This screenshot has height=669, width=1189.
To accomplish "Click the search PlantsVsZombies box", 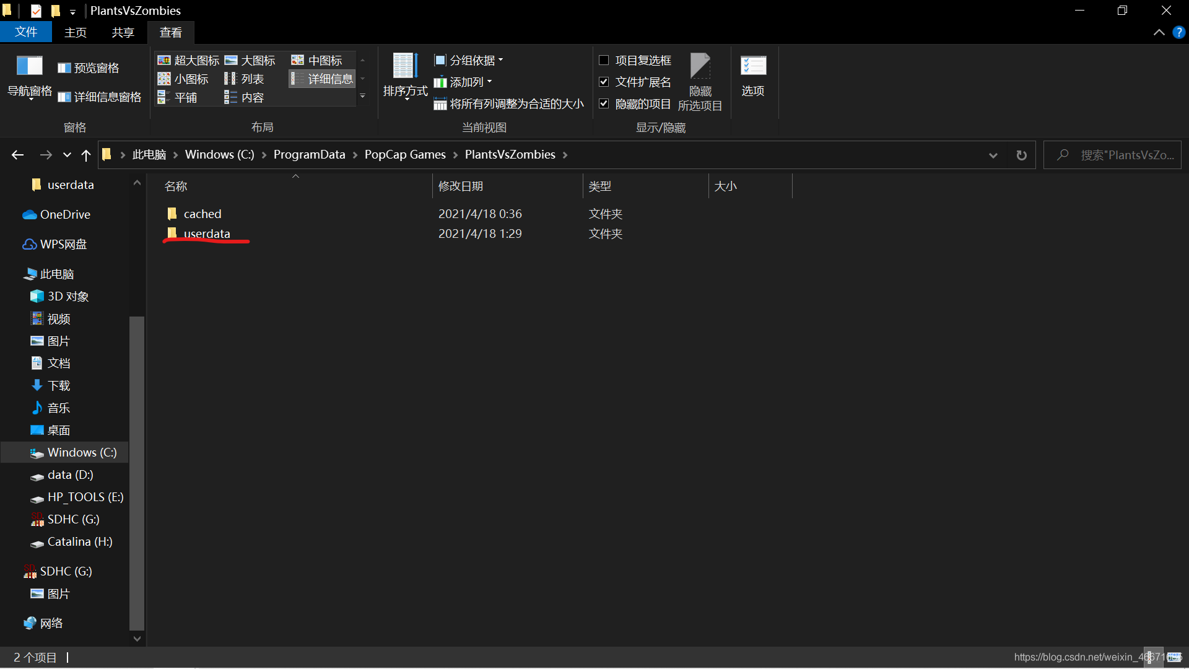I will point(1113,155).
